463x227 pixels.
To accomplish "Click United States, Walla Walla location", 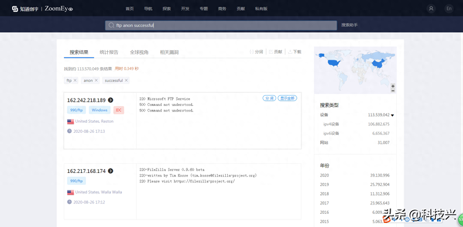I will (99, 192).
